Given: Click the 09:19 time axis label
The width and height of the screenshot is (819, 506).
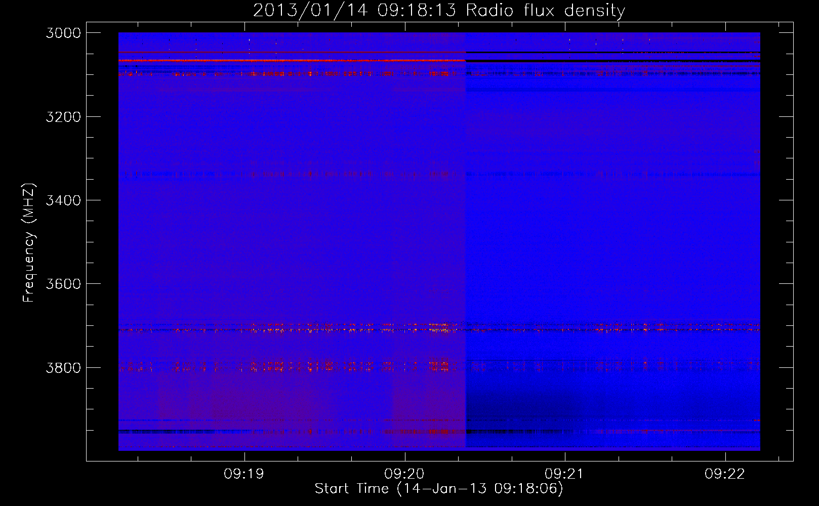Looking at the screenshot, I should [x=244, y=474].
